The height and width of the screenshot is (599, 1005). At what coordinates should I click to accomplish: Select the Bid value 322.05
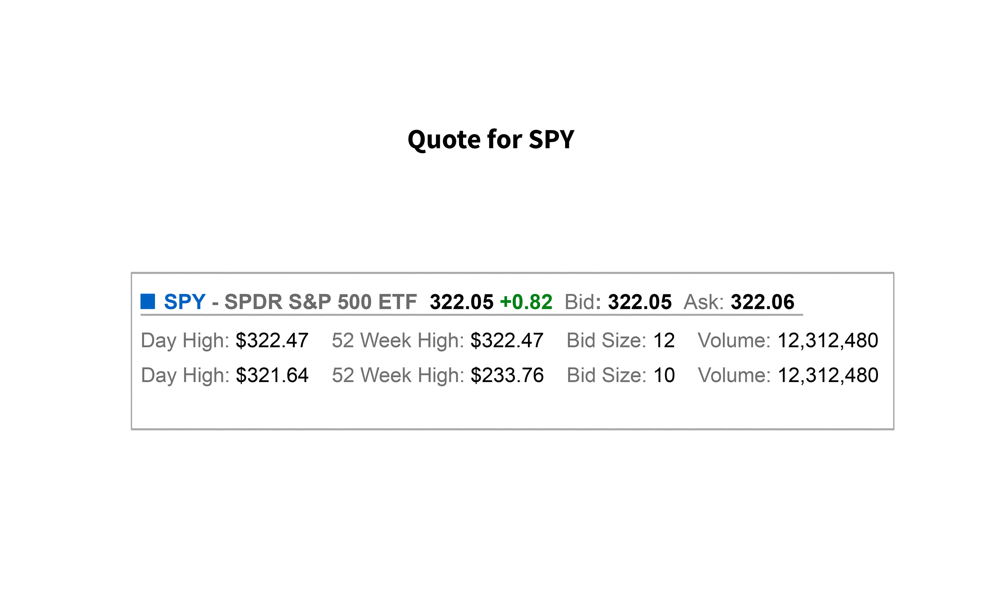640,302
